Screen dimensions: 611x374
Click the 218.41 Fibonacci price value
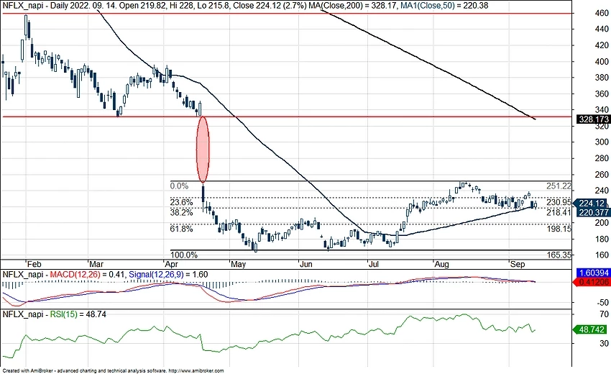(559, 213)
